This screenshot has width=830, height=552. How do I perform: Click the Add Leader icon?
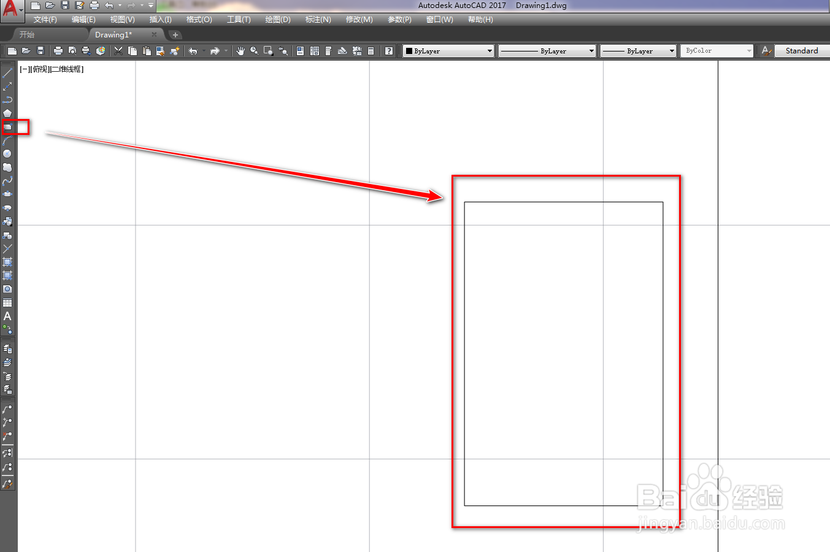(7, 422)
